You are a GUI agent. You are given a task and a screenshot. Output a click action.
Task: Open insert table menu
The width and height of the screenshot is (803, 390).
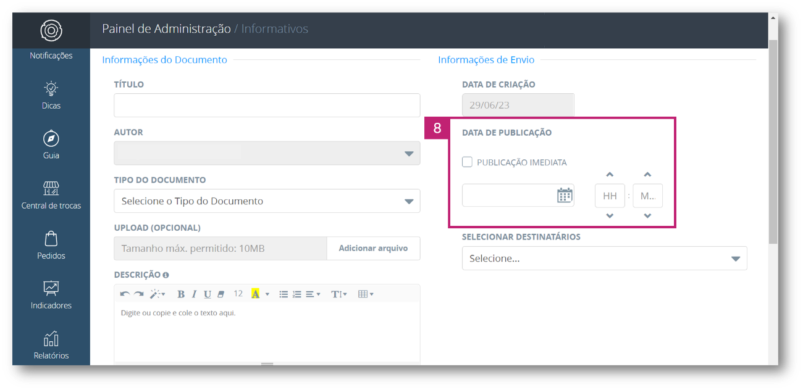(x=366, y=294)
